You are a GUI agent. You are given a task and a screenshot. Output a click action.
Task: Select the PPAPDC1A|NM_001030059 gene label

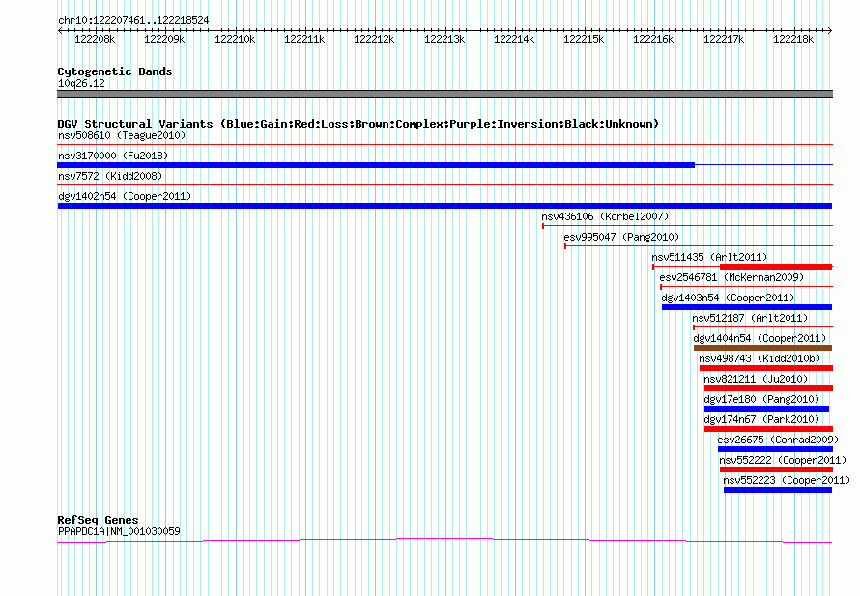coord(119,531)
